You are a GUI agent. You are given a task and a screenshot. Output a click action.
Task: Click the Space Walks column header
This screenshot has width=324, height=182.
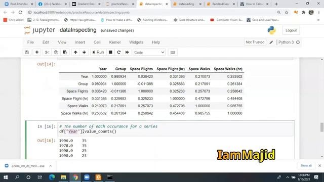199,69
